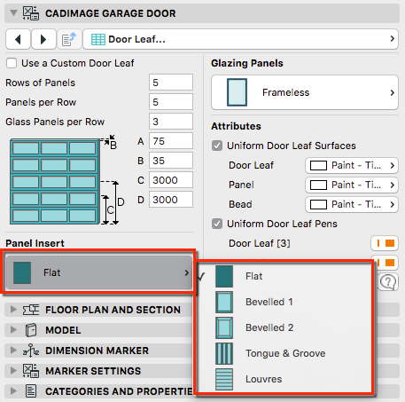Toggle Uniform Door Leaf Surfaces checkbox
The height and width of the screenshot is (402, 405).
click(217, 146)
